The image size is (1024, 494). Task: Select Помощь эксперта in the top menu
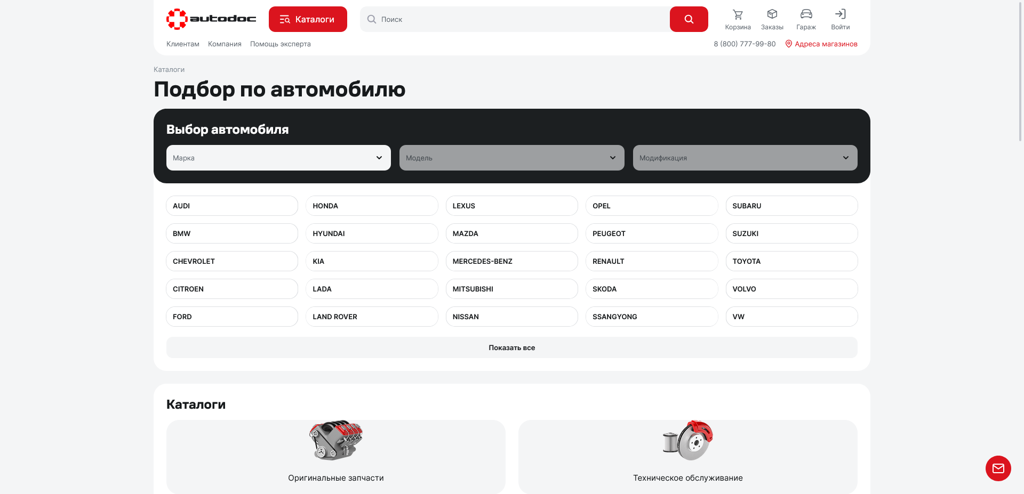(x=280, y=44)
